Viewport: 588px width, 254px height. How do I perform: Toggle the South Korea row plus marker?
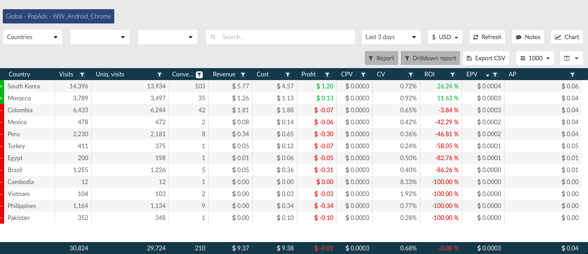pyautogui.click(x=2, y=86)
